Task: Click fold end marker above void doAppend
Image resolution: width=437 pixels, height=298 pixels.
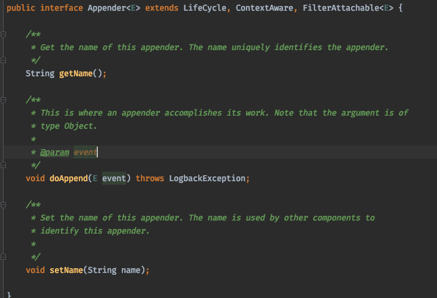Action: coord(4,165)
